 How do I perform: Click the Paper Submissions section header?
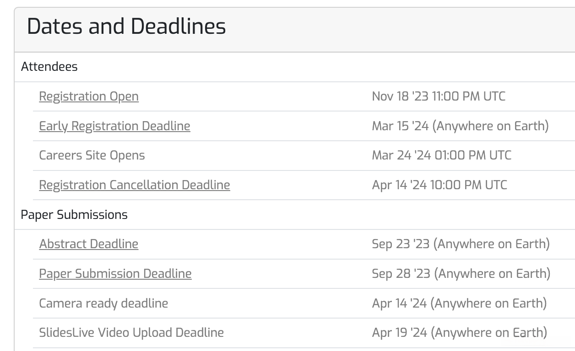coord(74,215)
